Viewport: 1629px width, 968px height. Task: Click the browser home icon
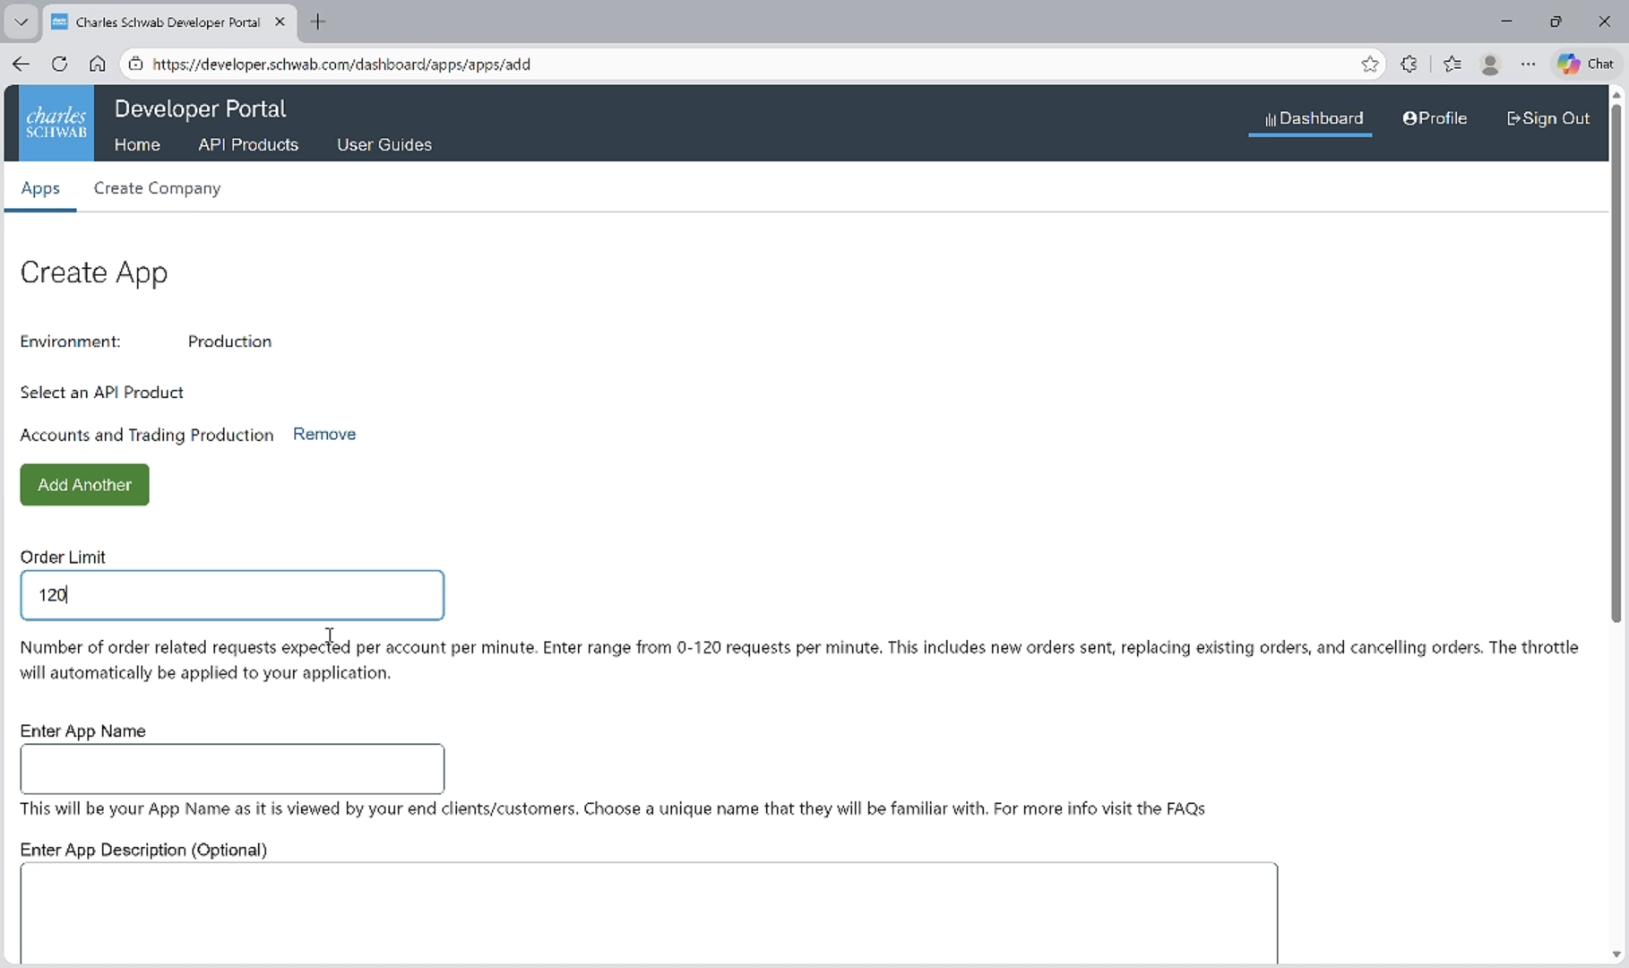98,64
